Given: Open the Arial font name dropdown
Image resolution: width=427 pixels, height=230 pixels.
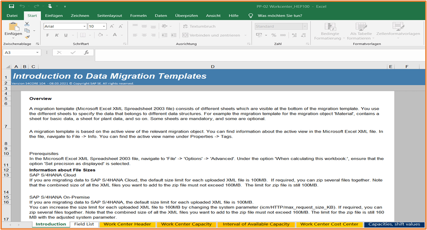Looking at the screenshot, I should click(x=84, y=26).
